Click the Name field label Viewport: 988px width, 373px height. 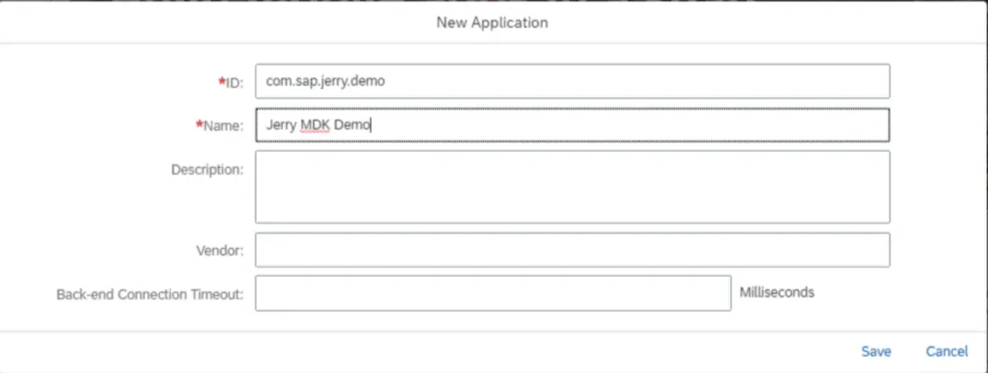point(224,127)
